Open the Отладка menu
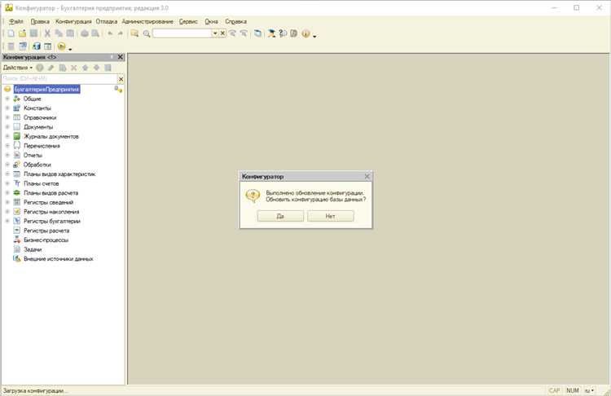 (x=107, y=21)
